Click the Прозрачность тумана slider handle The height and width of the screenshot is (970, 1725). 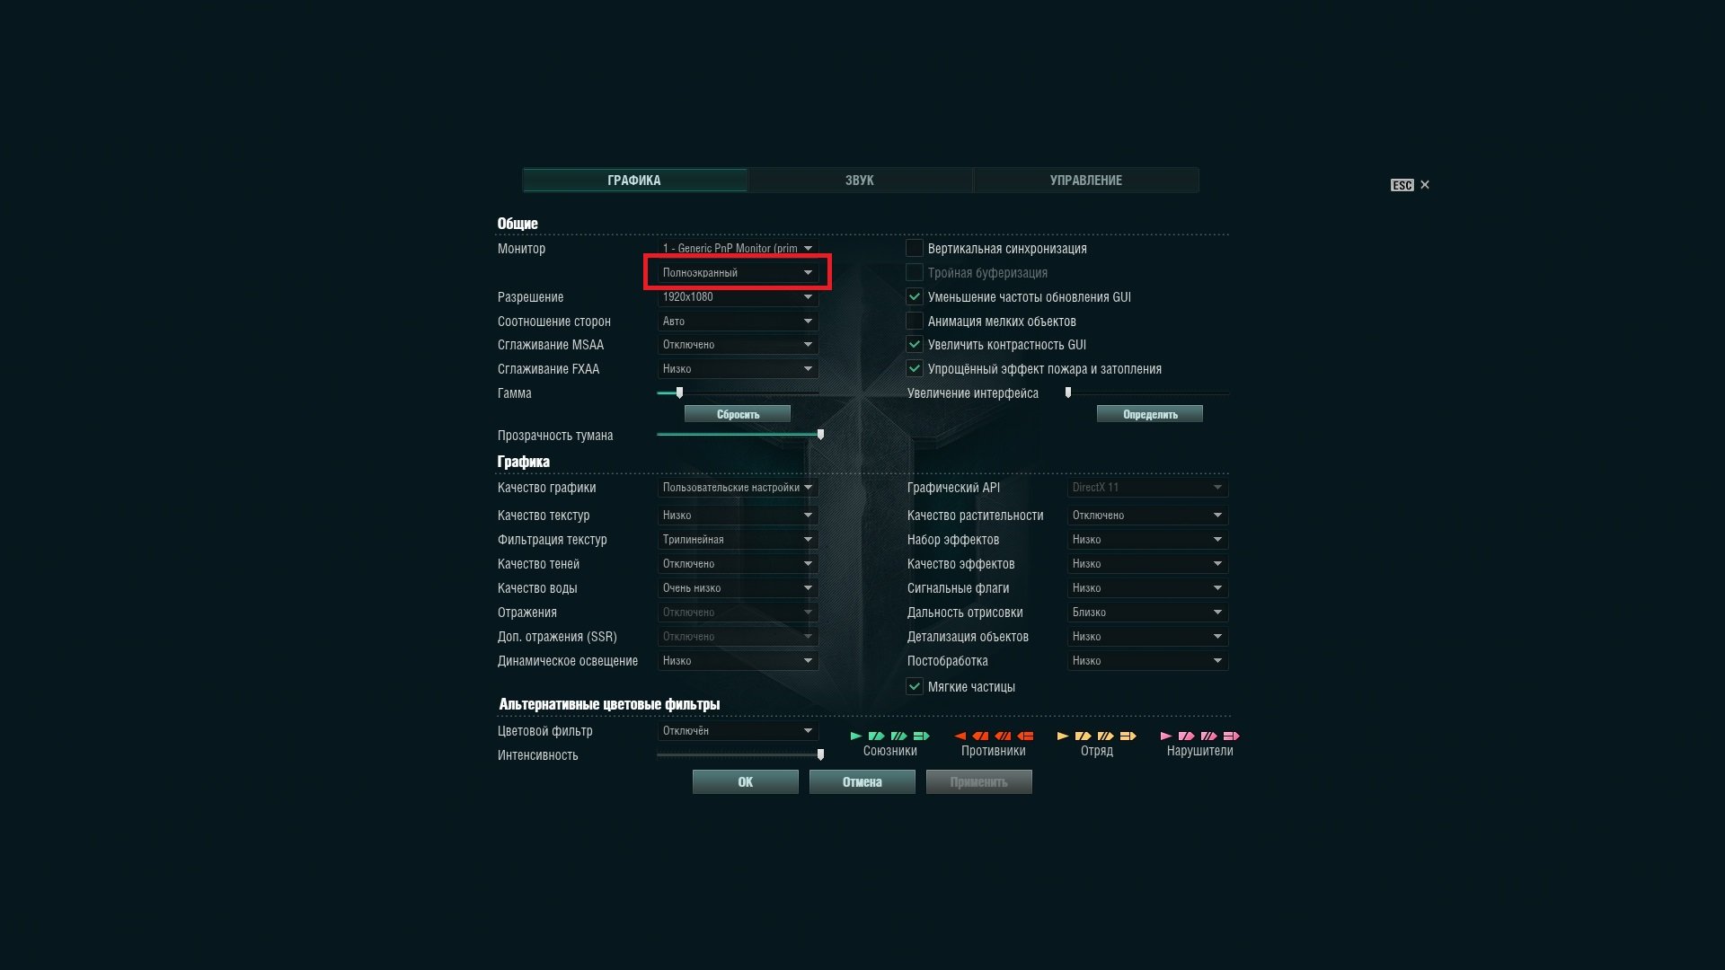(x=820, y=435)
